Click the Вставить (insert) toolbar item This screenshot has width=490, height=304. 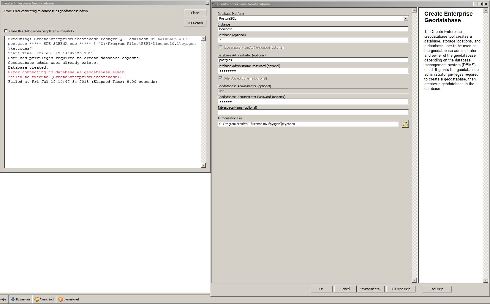point(21,299)
